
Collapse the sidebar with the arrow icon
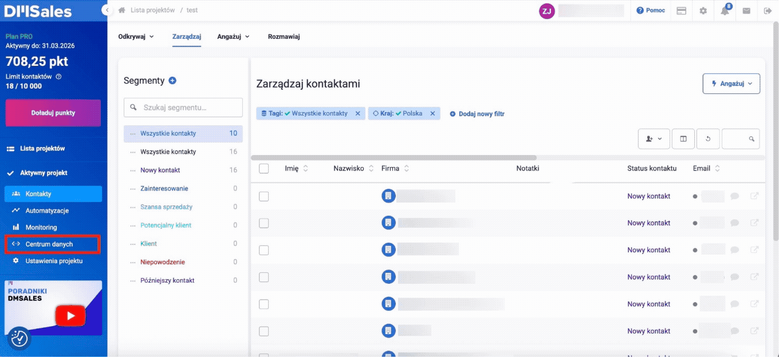106,10
